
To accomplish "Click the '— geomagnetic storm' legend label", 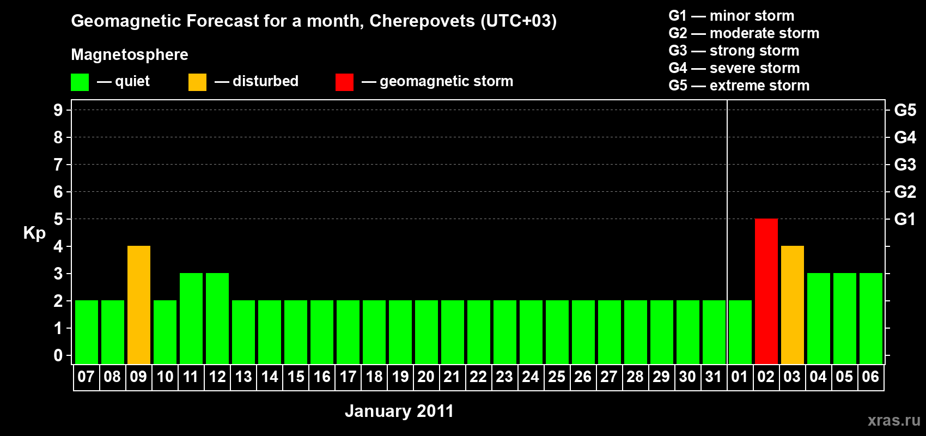I will tap(437, 82).
